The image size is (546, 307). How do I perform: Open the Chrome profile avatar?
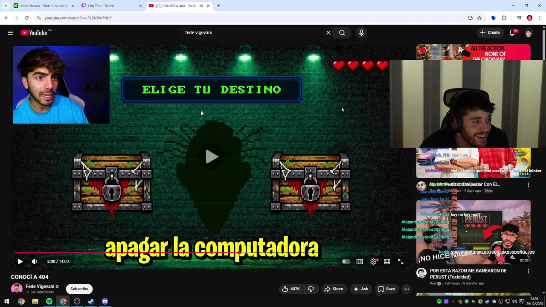click(x=529, y=18)
